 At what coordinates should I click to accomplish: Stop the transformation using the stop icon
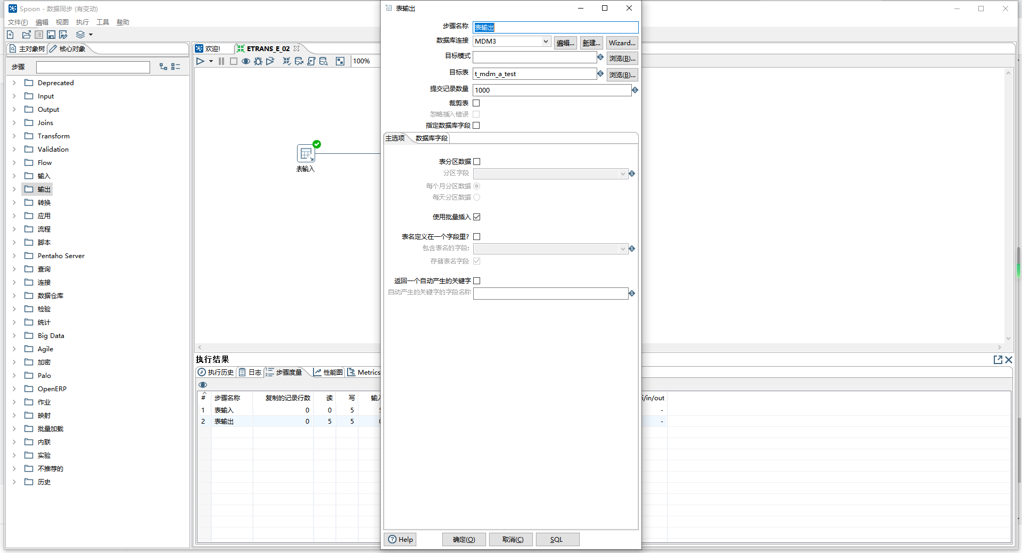233,61
